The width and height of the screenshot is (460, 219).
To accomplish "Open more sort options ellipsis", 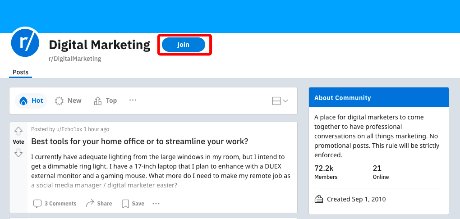I will [x=133, y=100].
